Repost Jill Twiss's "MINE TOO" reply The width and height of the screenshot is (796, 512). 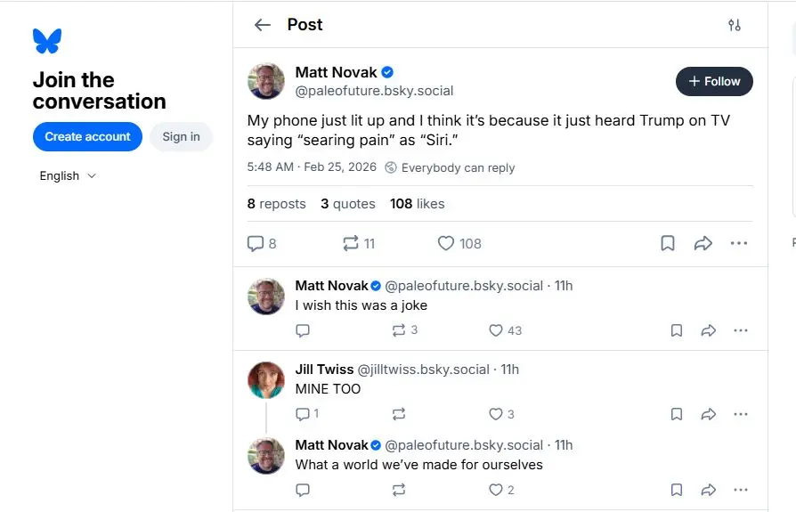click(399, 414)
